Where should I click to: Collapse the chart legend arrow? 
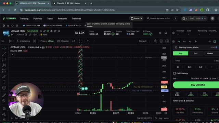click(12, 55)
